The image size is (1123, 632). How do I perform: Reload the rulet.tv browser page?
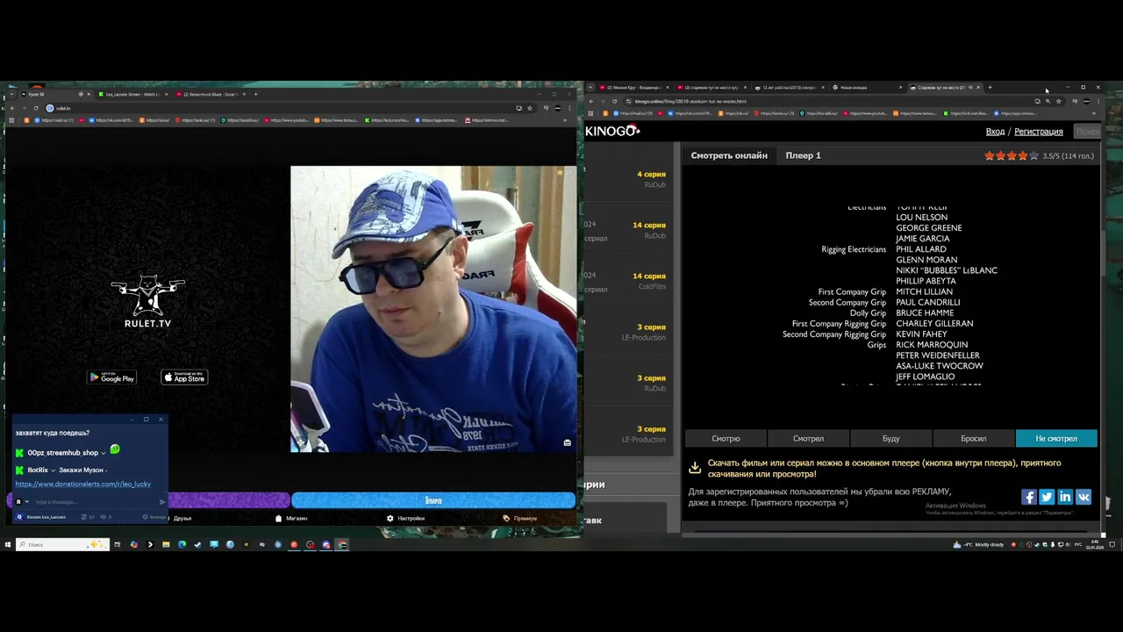tap(35, 108)
